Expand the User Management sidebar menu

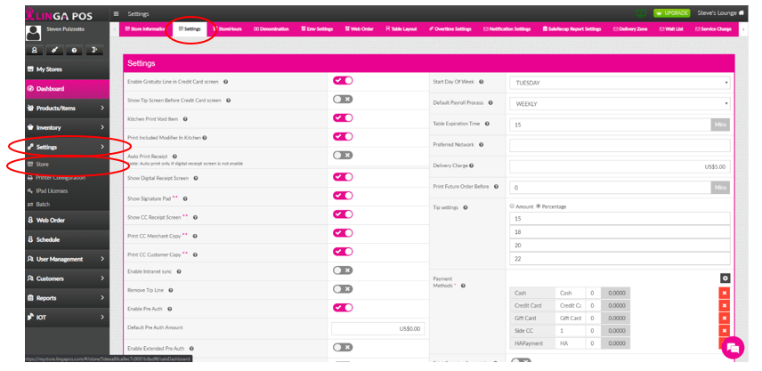click(67, 259)
